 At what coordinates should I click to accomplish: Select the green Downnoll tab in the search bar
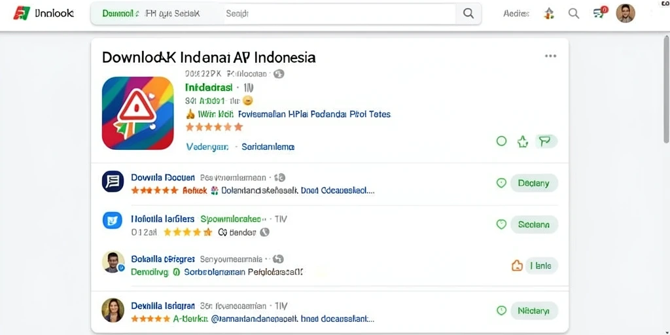pos(120,14)
